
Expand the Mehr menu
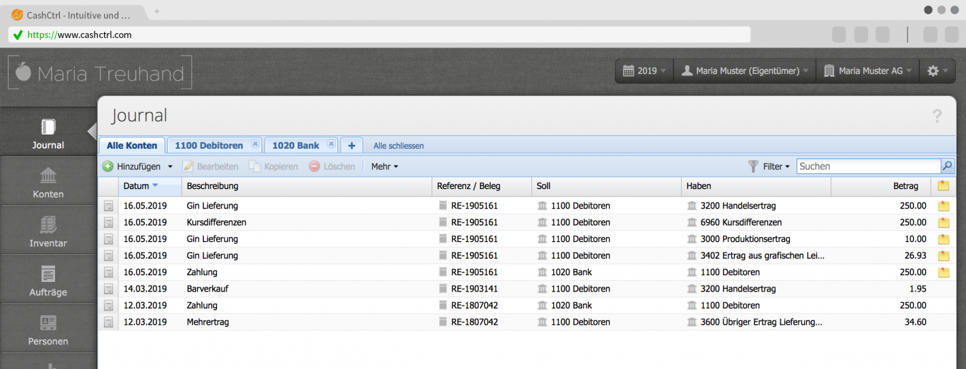(x=384, y=166)
